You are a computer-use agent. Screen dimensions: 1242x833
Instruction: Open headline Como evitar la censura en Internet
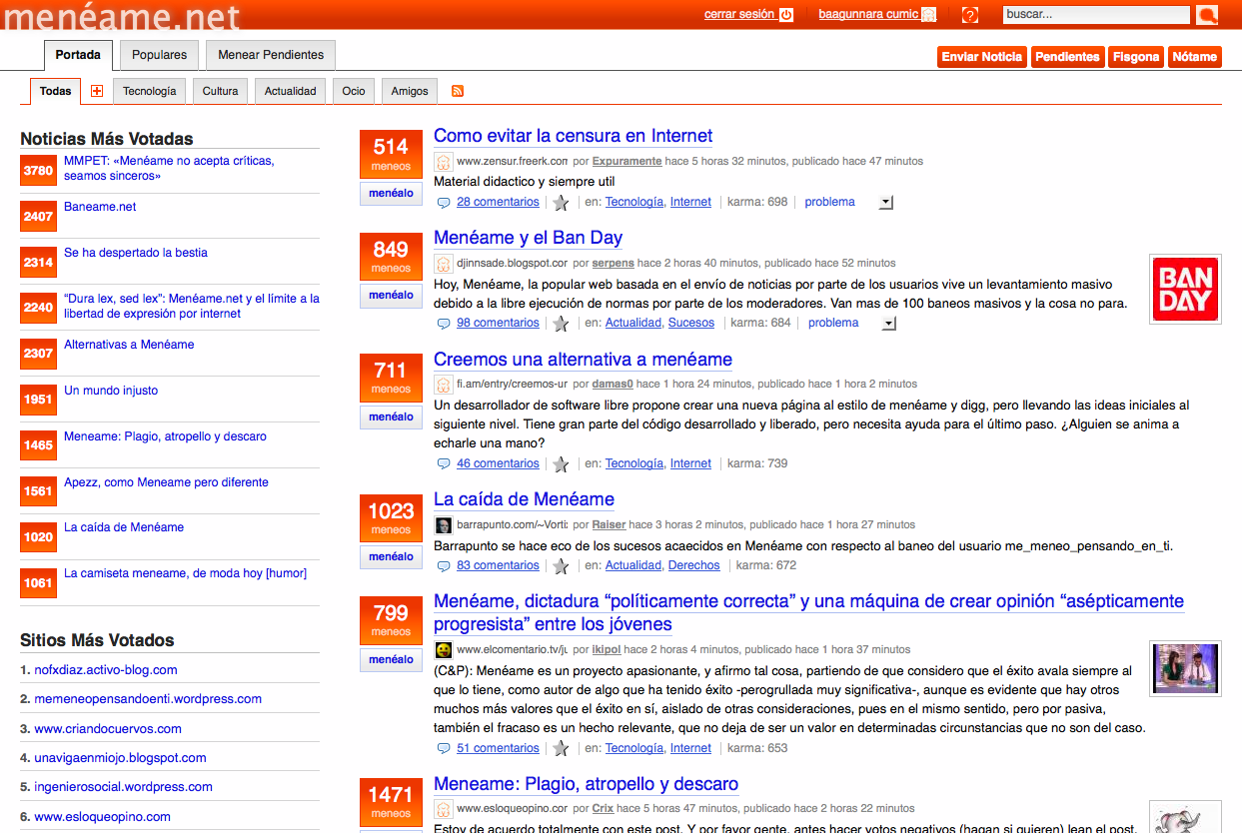pyautogui.click(x=574, y=136)
